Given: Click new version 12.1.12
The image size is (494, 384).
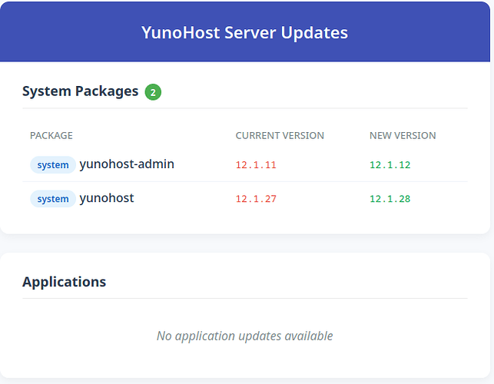Looking at the screenshot, I should pyautogui.click(x=390, y=165).
